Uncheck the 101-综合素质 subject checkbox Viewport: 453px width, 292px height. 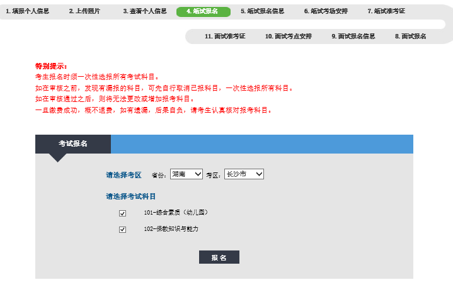[x=123, y=213]
